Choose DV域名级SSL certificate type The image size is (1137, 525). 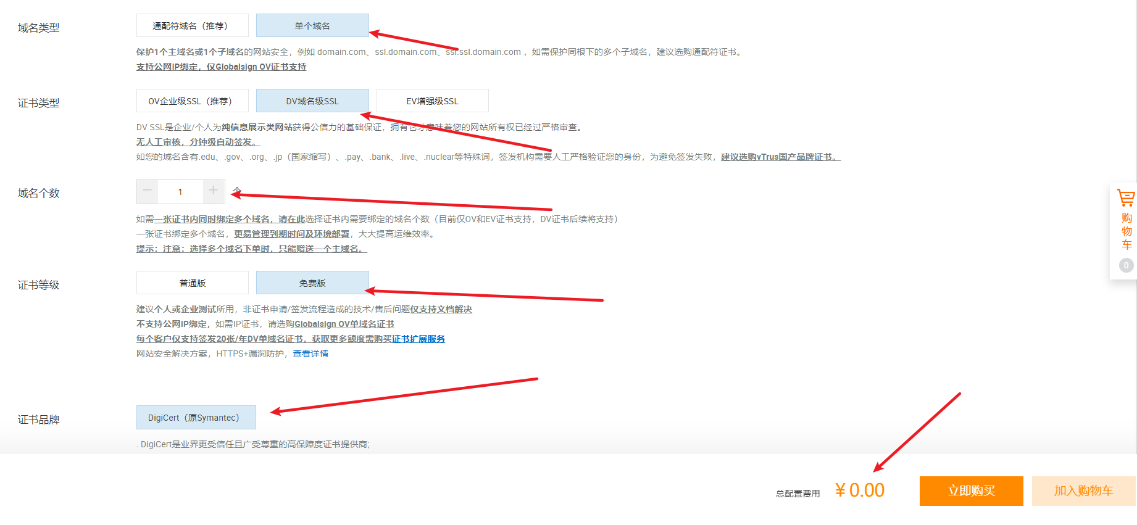point(312,101)
